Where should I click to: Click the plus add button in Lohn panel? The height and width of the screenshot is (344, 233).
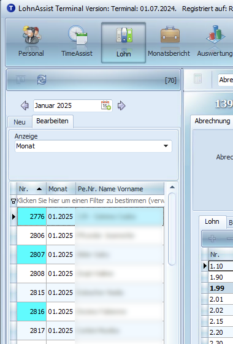pos(212,239)
